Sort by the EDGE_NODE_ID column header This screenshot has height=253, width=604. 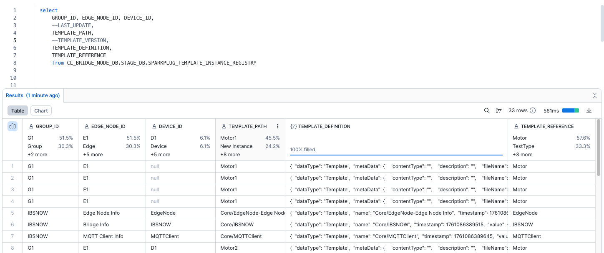(x=108, y=126)
